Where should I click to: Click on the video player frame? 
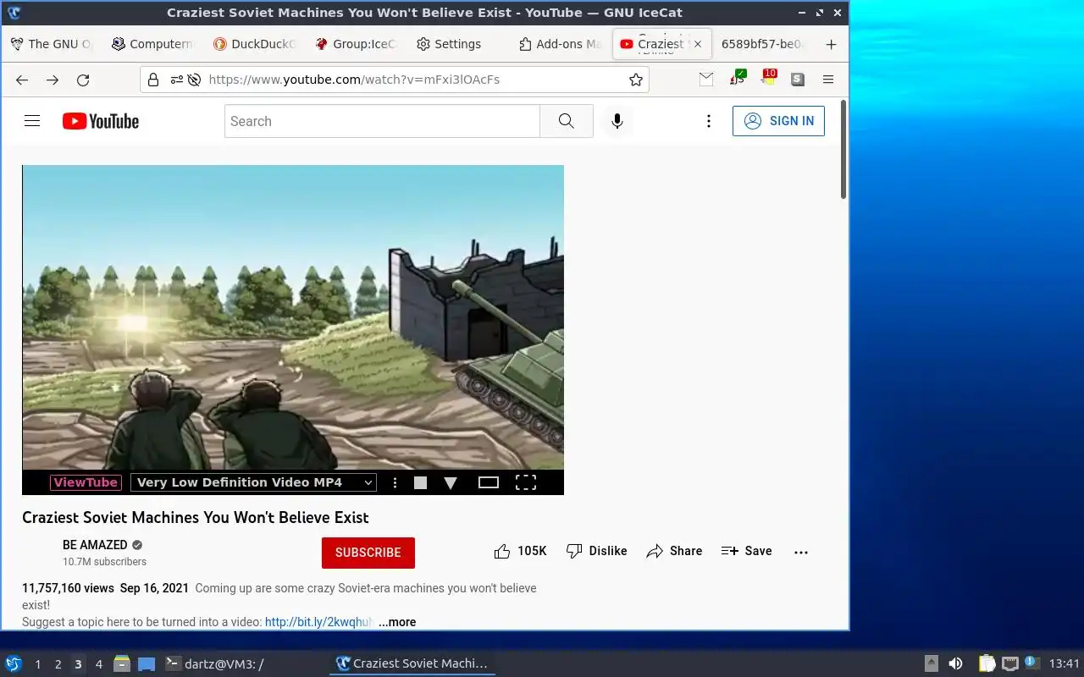tap(293, 317)
